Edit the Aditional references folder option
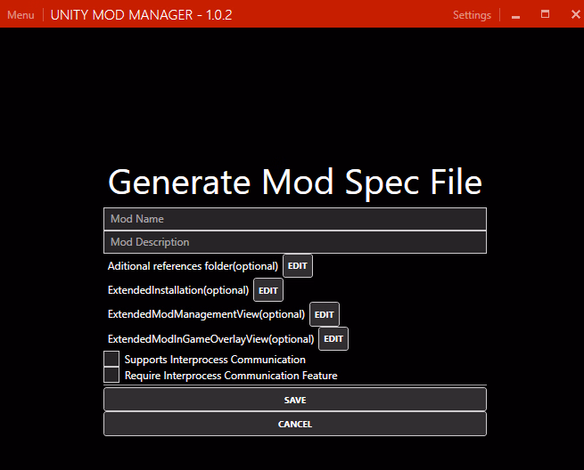 click(298, 266)
